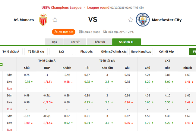Switch to the Chi tiết tab
The height and width of the screenshot is (131, 196).
pyautogui.click(x=75, y=42)
